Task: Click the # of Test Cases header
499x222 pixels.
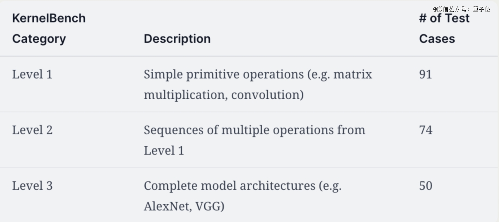Action: click(x=444, y=28)
